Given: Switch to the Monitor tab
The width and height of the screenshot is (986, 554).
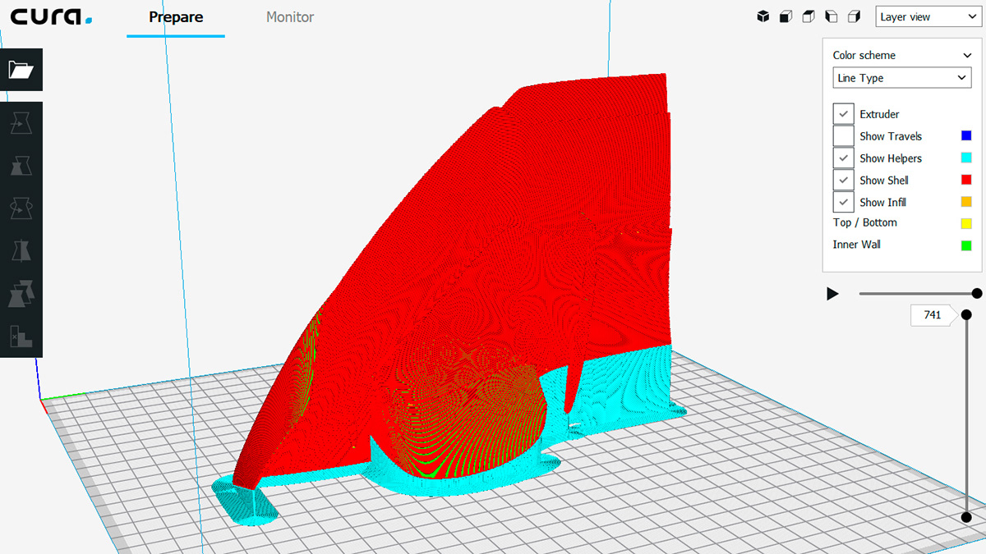Looking at the screenshot, I should (289, 17).
